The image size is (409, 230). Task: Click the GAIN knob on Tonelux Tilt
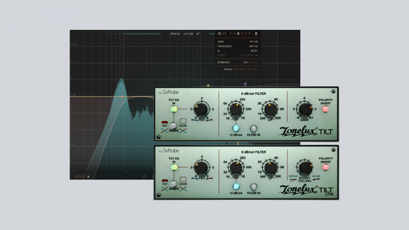coord(305,109)
